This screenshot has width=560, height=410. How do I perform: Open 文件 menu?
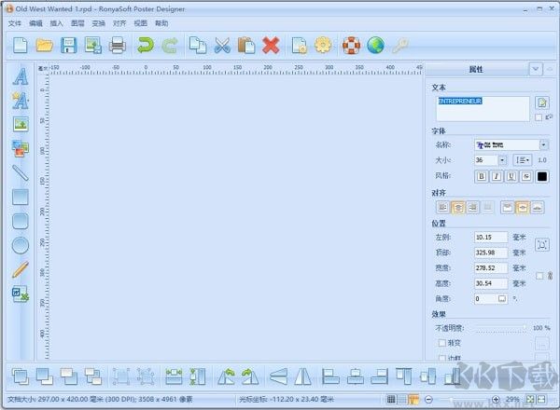[15, 23]
